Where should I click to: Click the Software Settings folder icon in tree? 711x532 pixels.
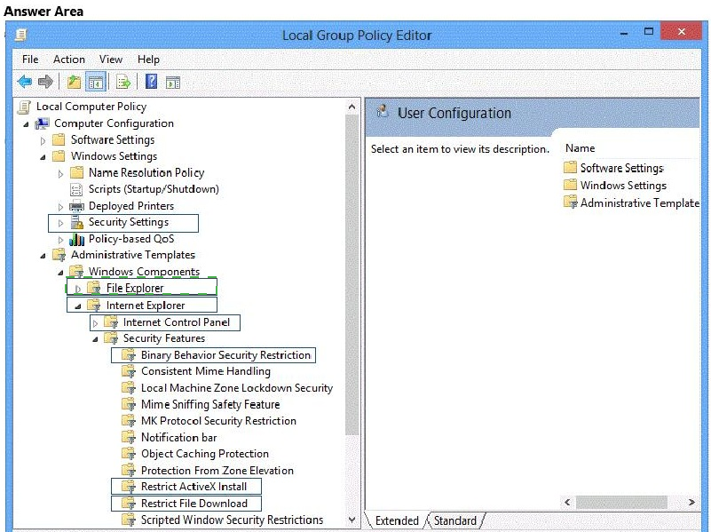pyautogui.click(x=59, y=139)
